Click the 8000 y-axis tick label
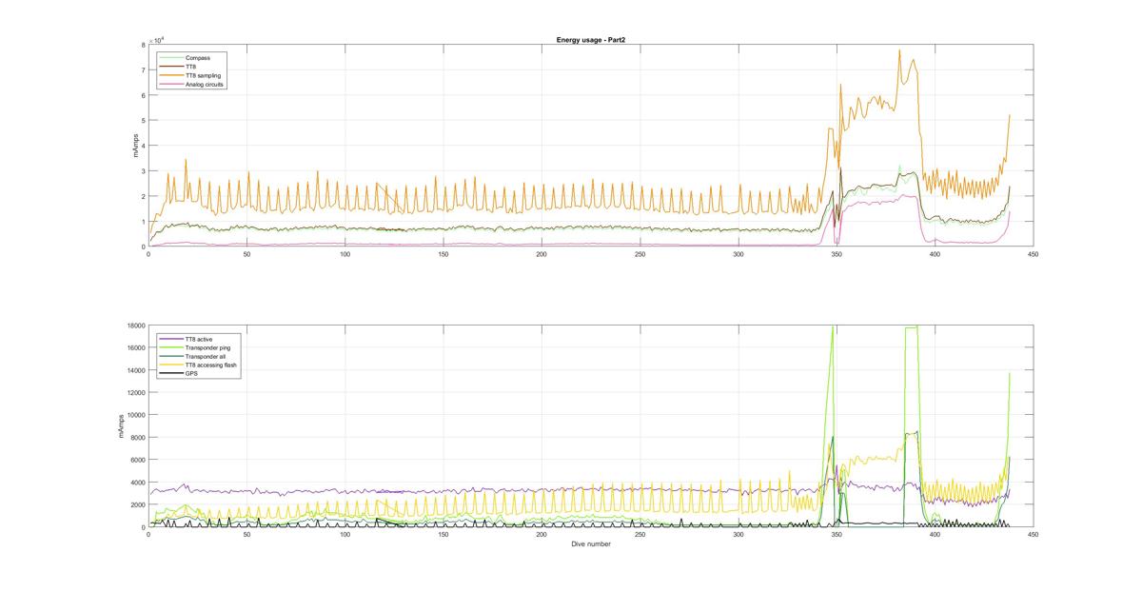The width and height of the screenshot is (1142, 592). click(x=138, y=438)
